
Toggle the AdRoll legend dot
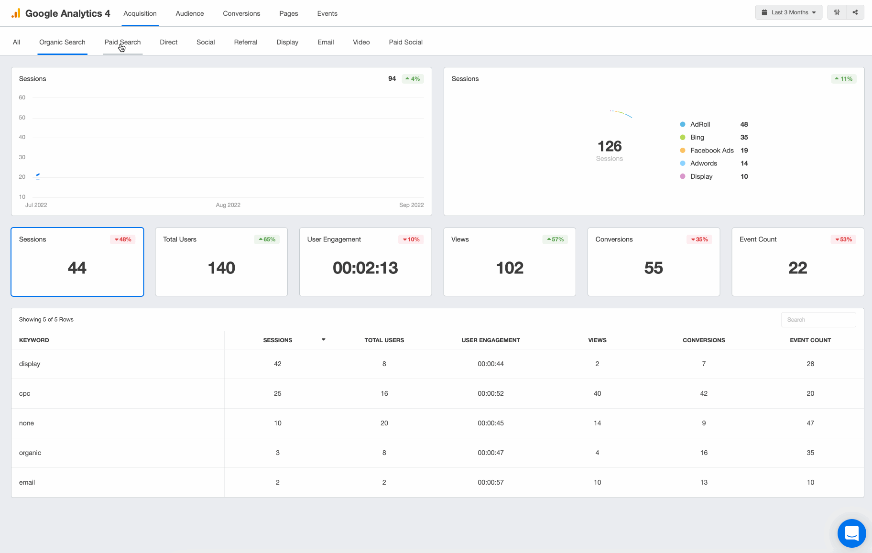(x=682, y=124)
